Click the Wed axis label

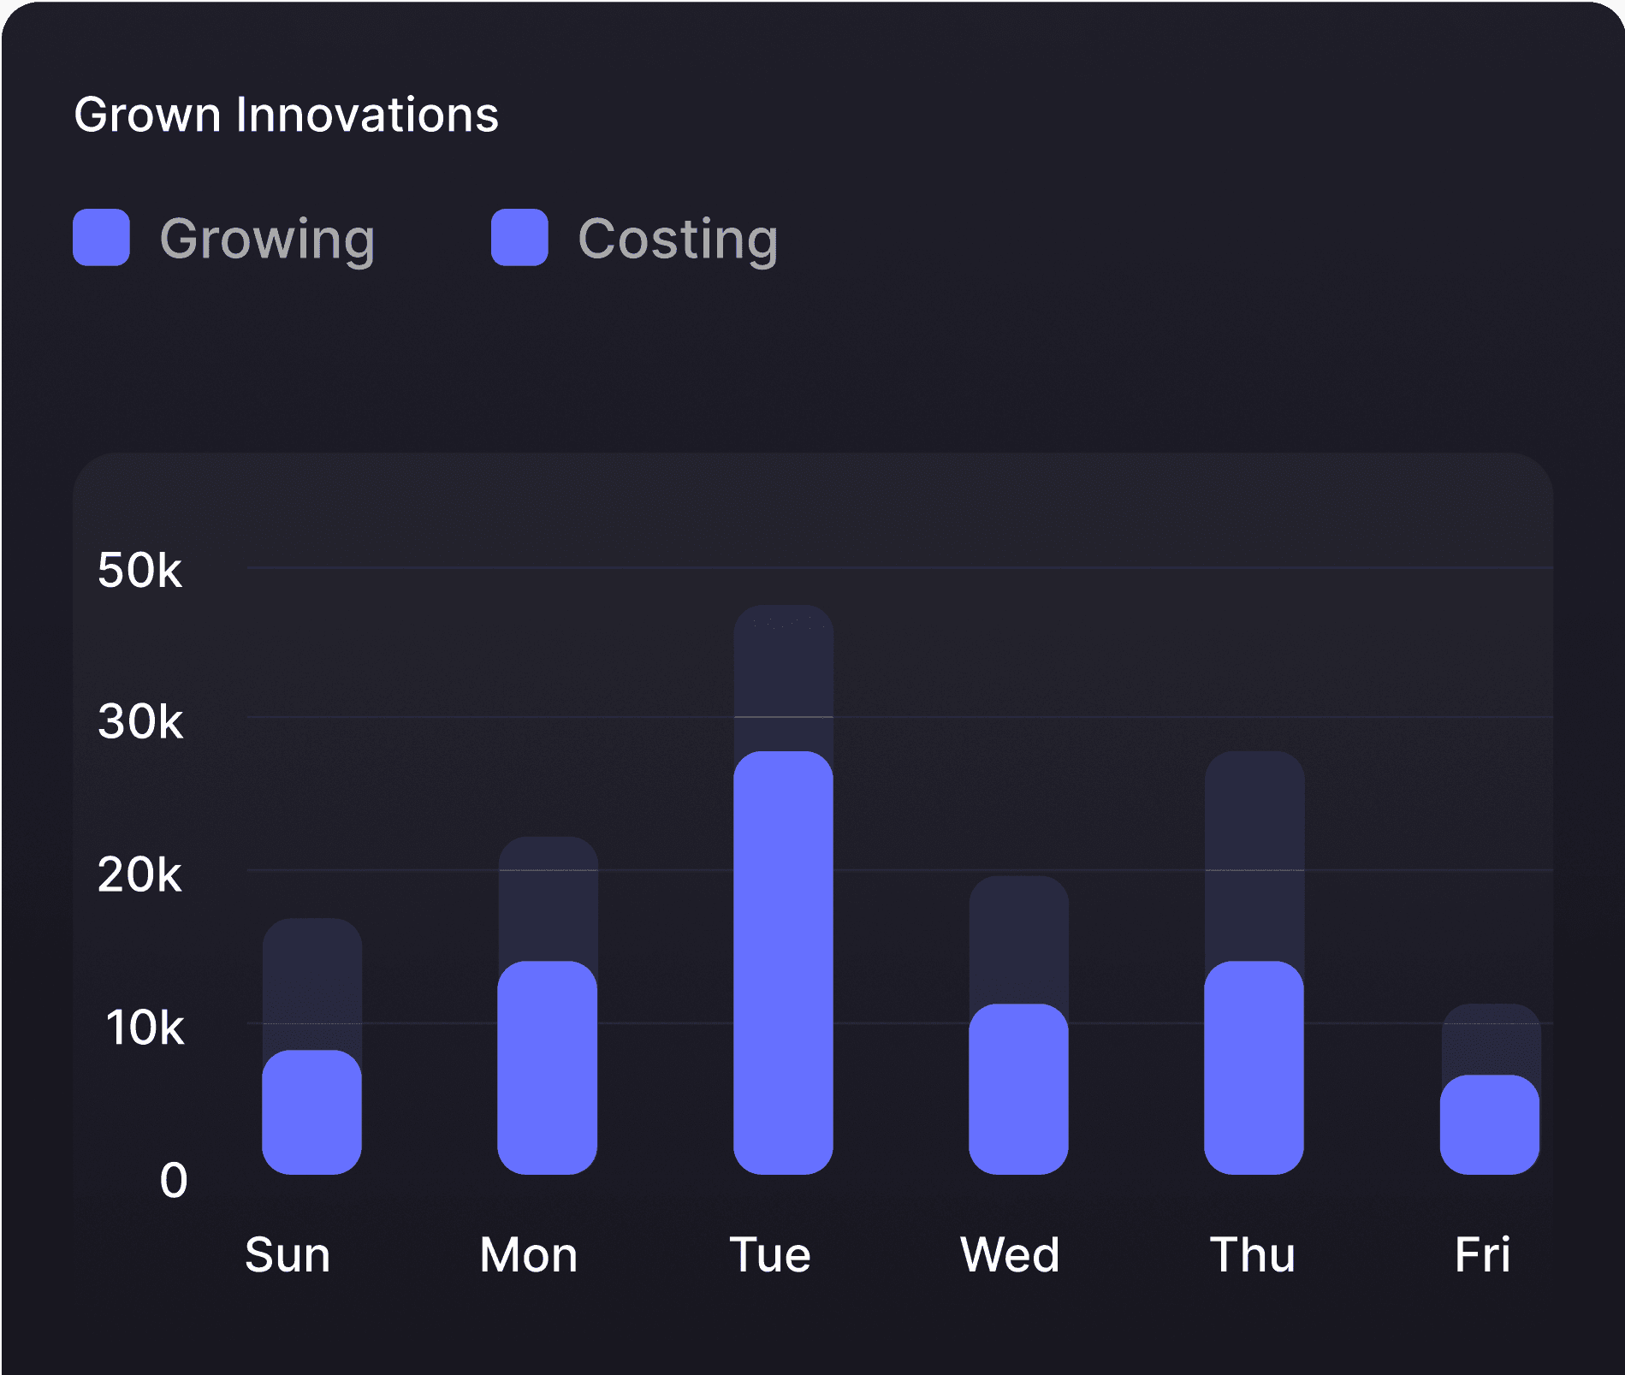[x=1010, y=1255]
